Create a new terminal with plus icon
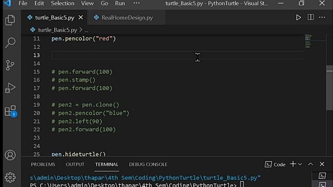The width and height of the screenshot is (333, 187). (293, 164)
